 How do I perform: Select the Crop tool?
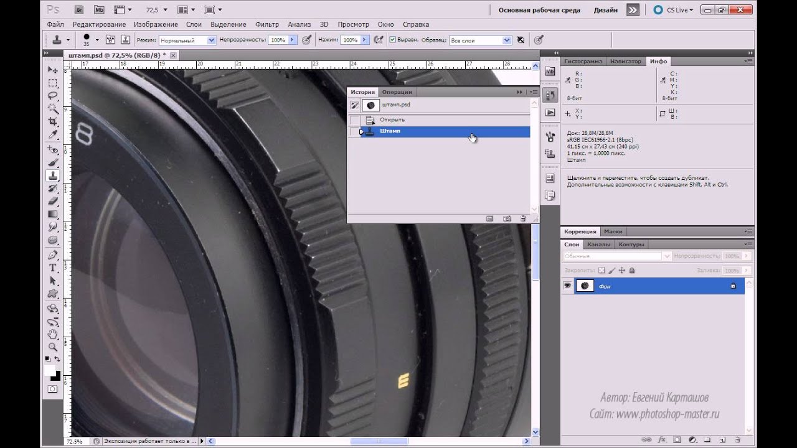(53, 121)
